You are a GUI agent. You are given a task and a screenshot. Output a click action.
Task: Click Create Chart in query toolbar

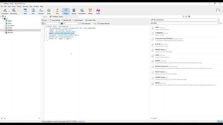91,20
